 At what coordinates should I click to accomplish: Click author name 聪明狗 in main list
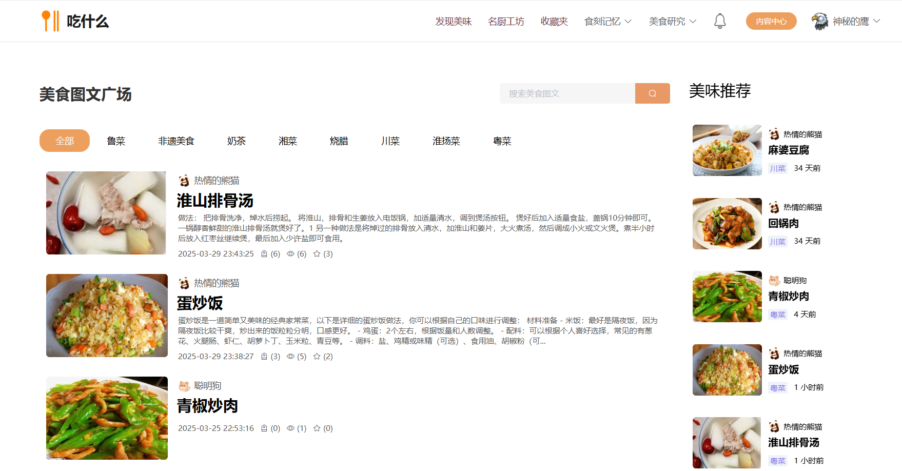click(208, 386)
